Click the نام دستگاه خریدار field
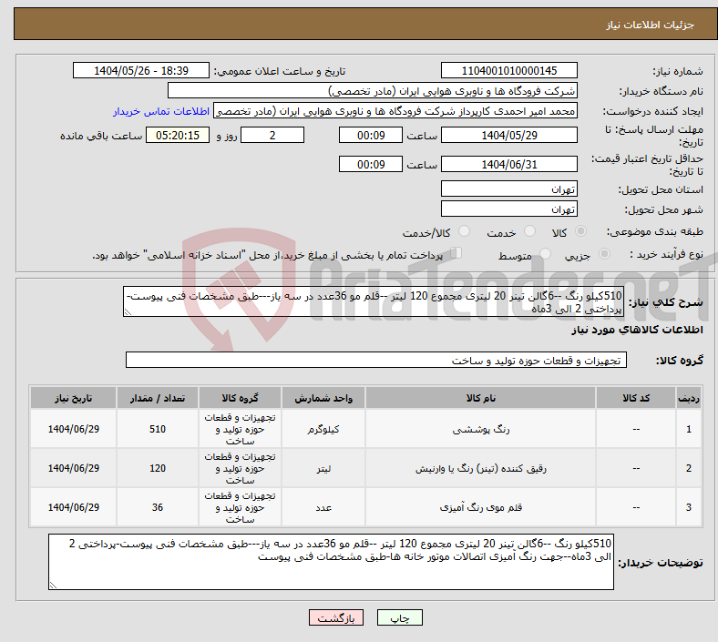718x642 pixels. click(x=373, y=91)
